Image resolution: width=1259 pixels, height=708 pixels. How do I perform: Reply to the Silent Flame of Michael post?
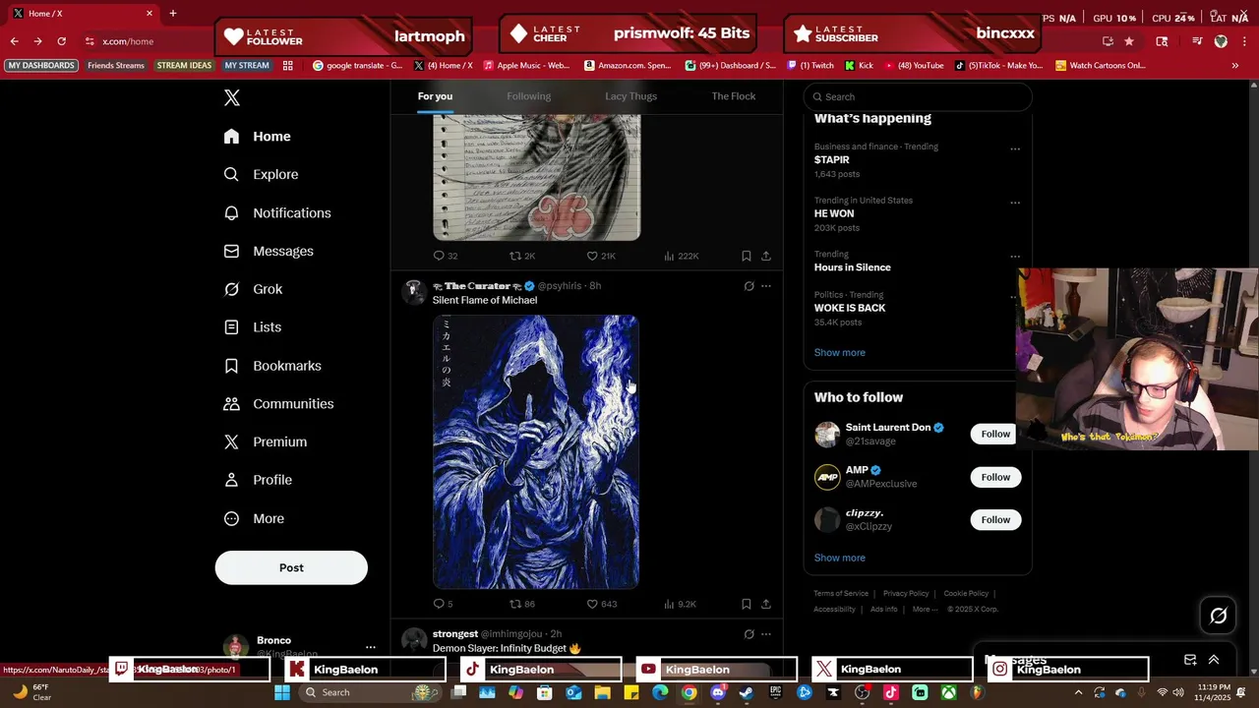point(443,604)
